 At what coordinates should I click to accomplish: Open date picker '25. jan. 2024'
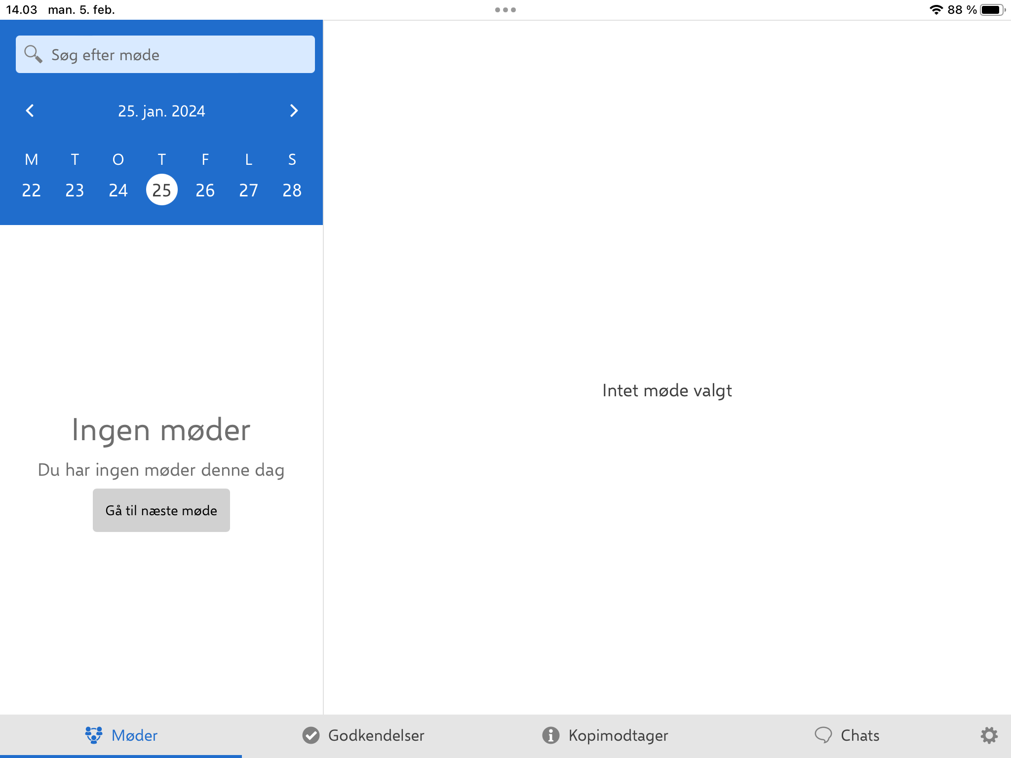[161, 111]
